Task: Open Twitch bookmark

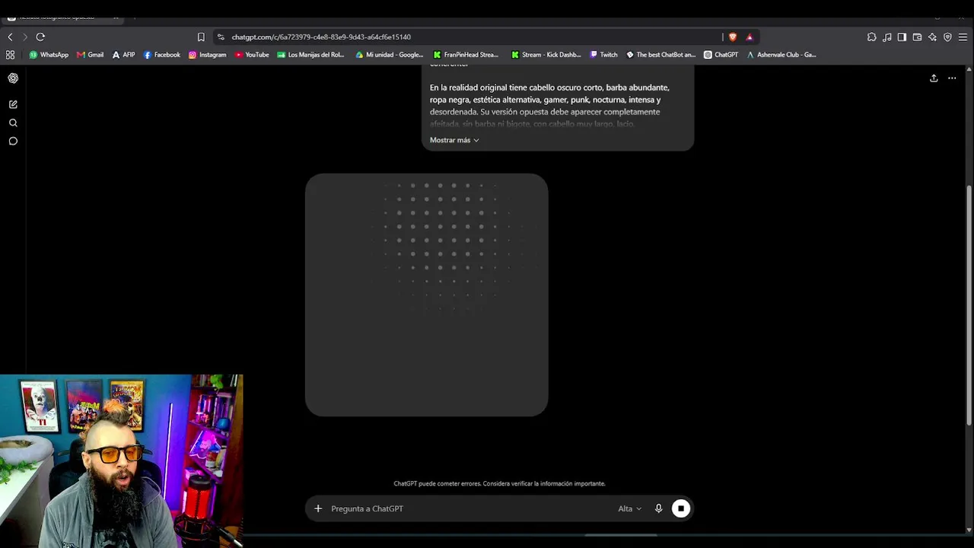Action: click(x=603, y=55)
